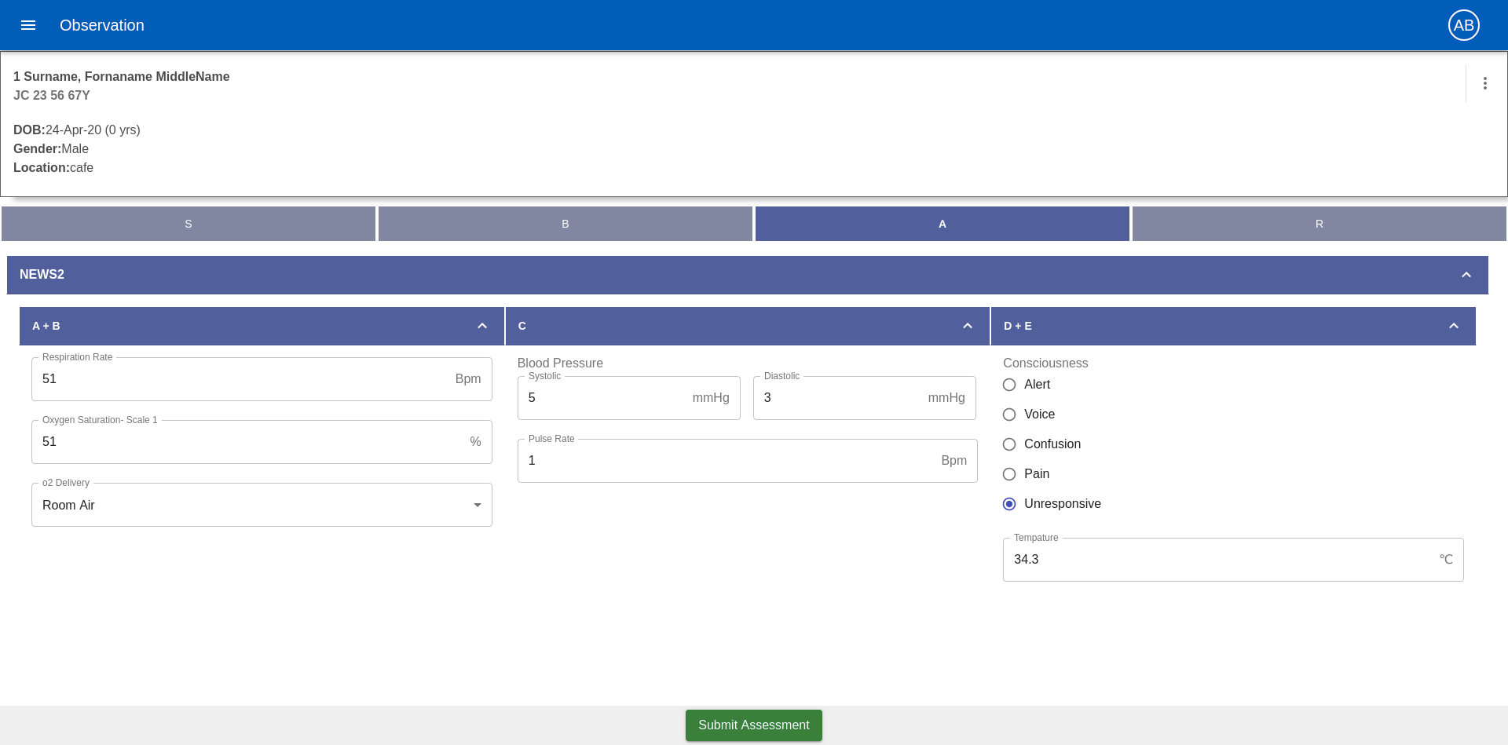The width and height of the screenshot is (1508, 745).
Task: Open the o2 Delivery dropdown
Action: [262, 505]
